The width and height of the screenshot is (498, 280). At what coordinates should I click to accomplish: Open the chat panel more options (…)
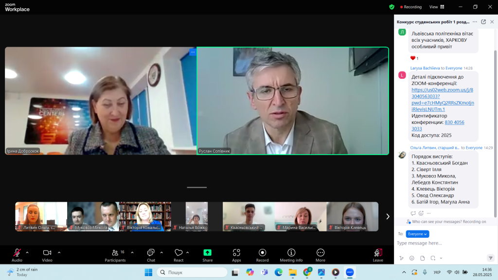pos(475,21)
